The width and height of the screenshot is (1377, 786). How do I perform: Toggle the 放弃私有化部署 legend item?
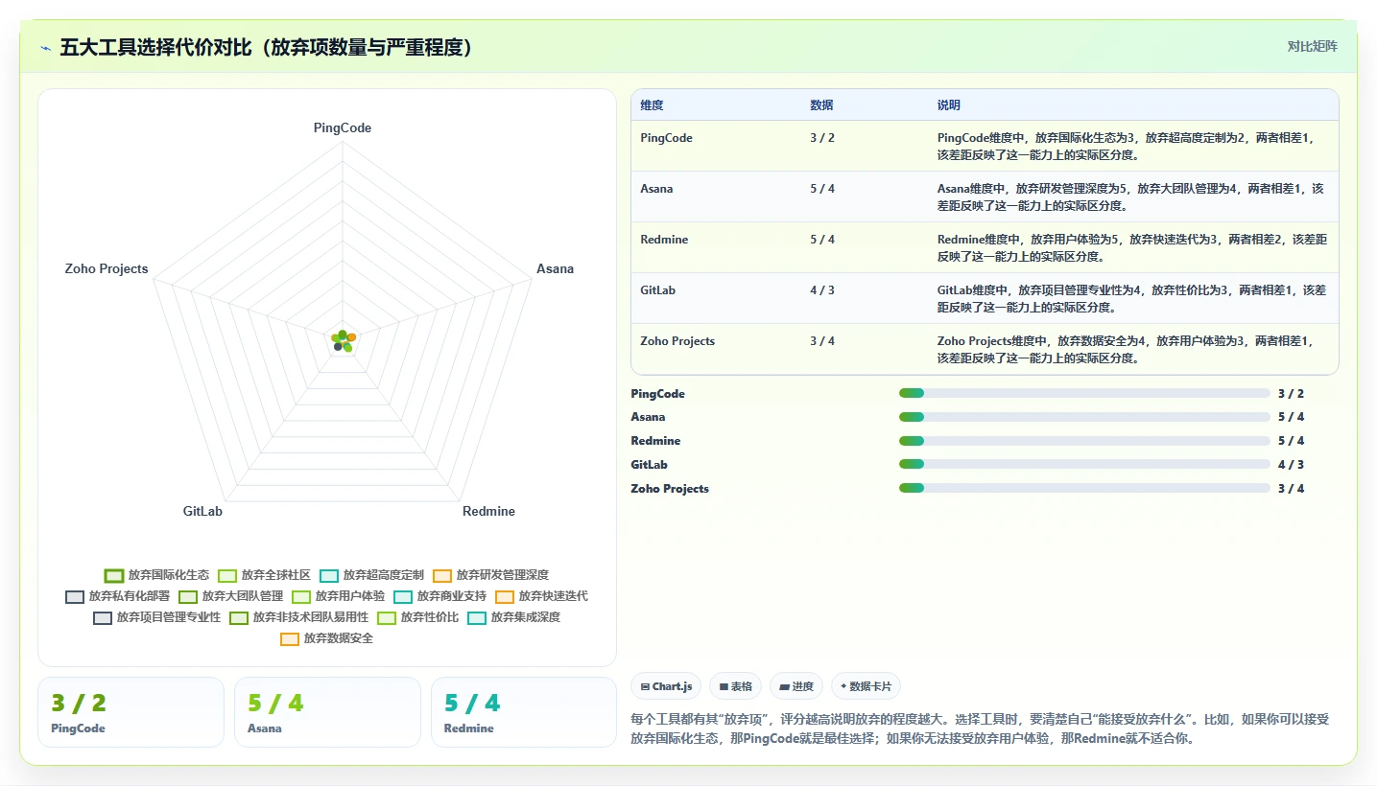pyautogui.click(x=117, y=596)
